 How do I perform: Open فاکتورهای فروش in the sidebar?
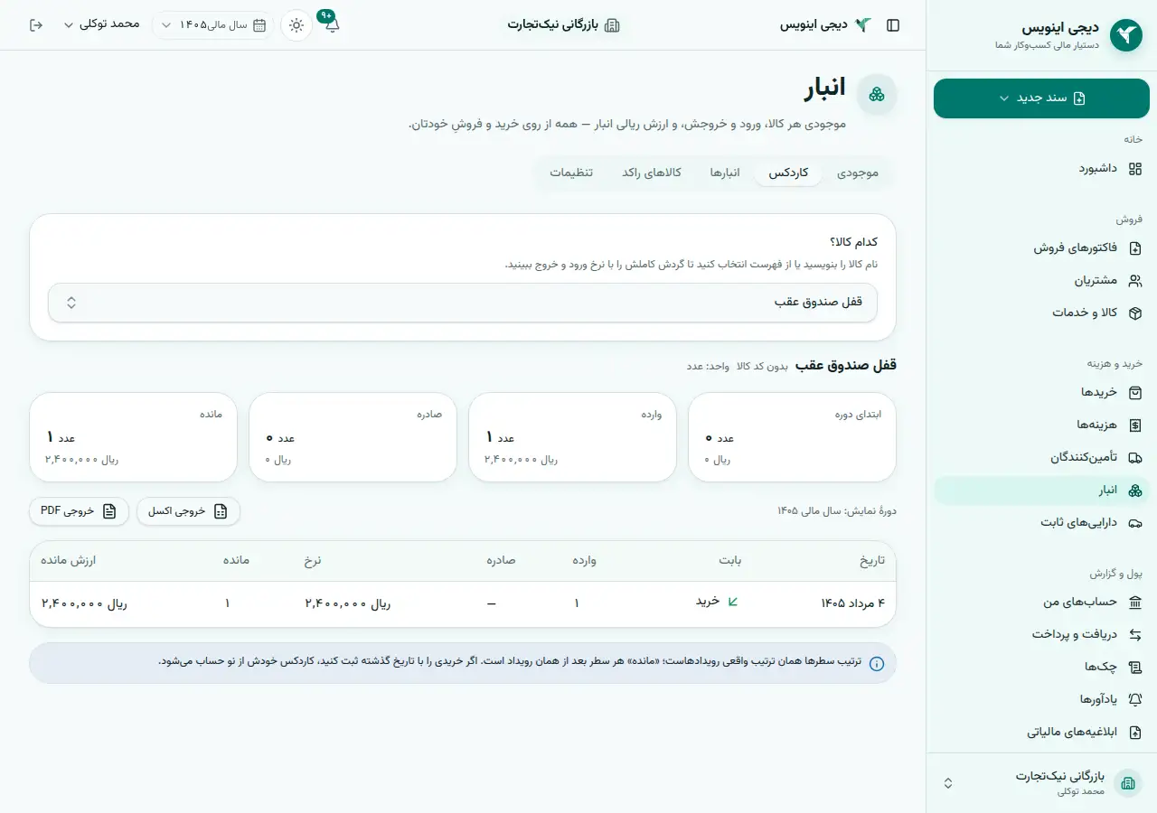(1041, 248)
